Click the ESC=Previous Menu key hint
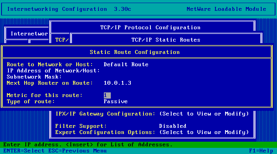The width and height of the screenshot is (277, 154). pos(77,151)
